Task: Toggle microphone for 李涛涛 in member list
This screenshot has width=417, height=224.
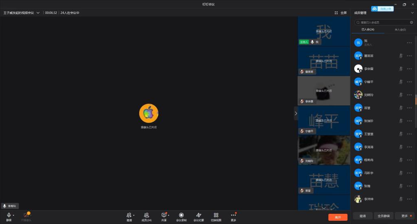Action: coord(401,147)
